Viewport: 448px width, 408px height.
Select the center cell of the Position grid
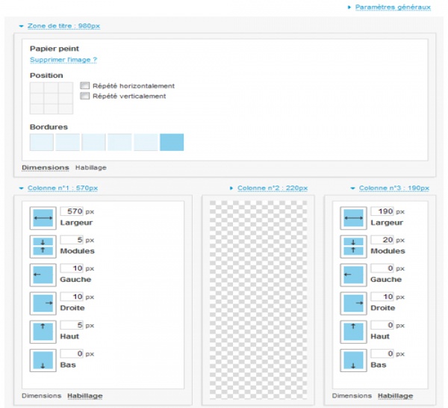point(52,98)
